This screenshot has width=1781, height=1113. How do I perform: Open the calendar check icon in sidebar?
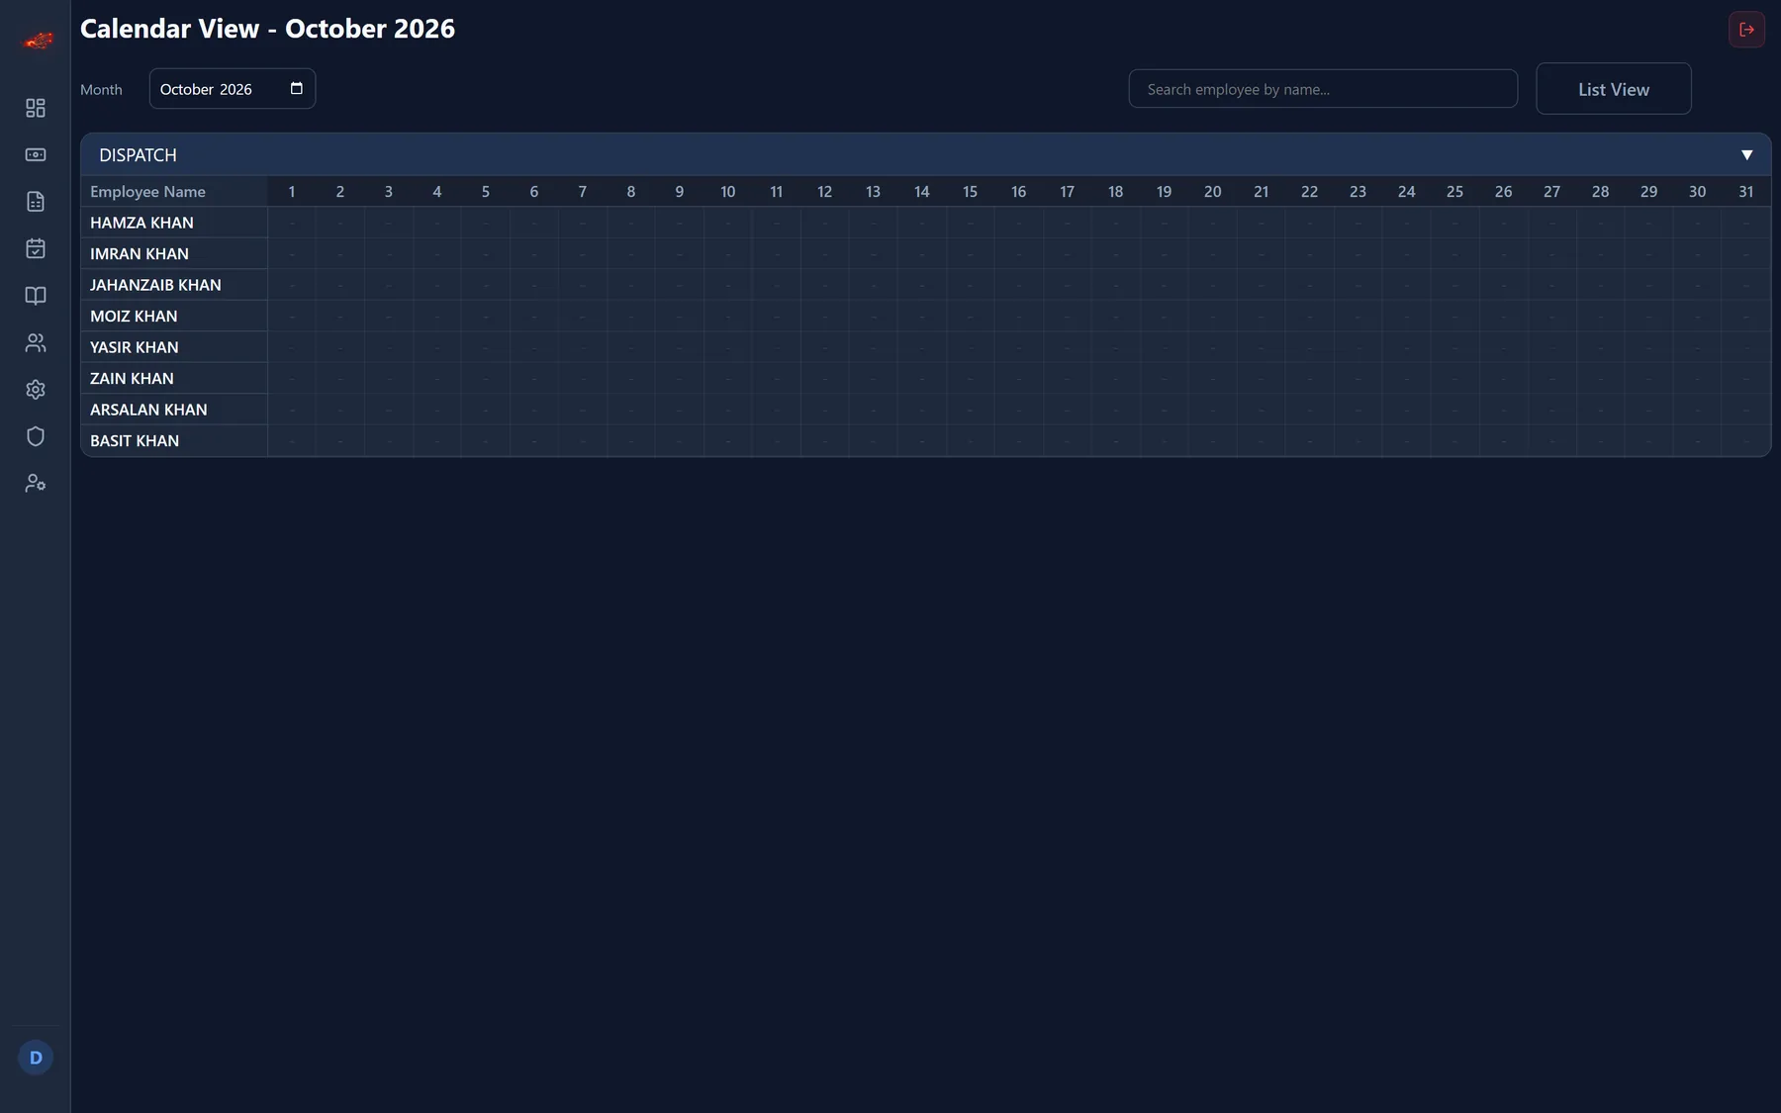[x=36, y=248]
